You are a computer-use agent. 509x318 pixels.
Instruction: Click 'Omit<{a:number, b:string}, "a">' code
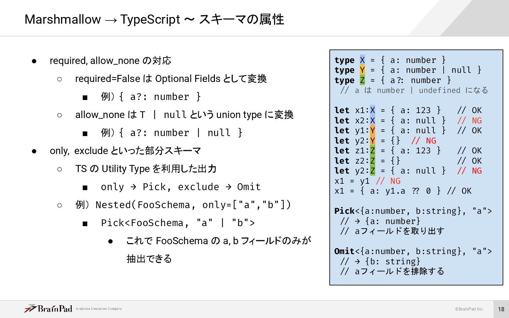click(413, 251)
